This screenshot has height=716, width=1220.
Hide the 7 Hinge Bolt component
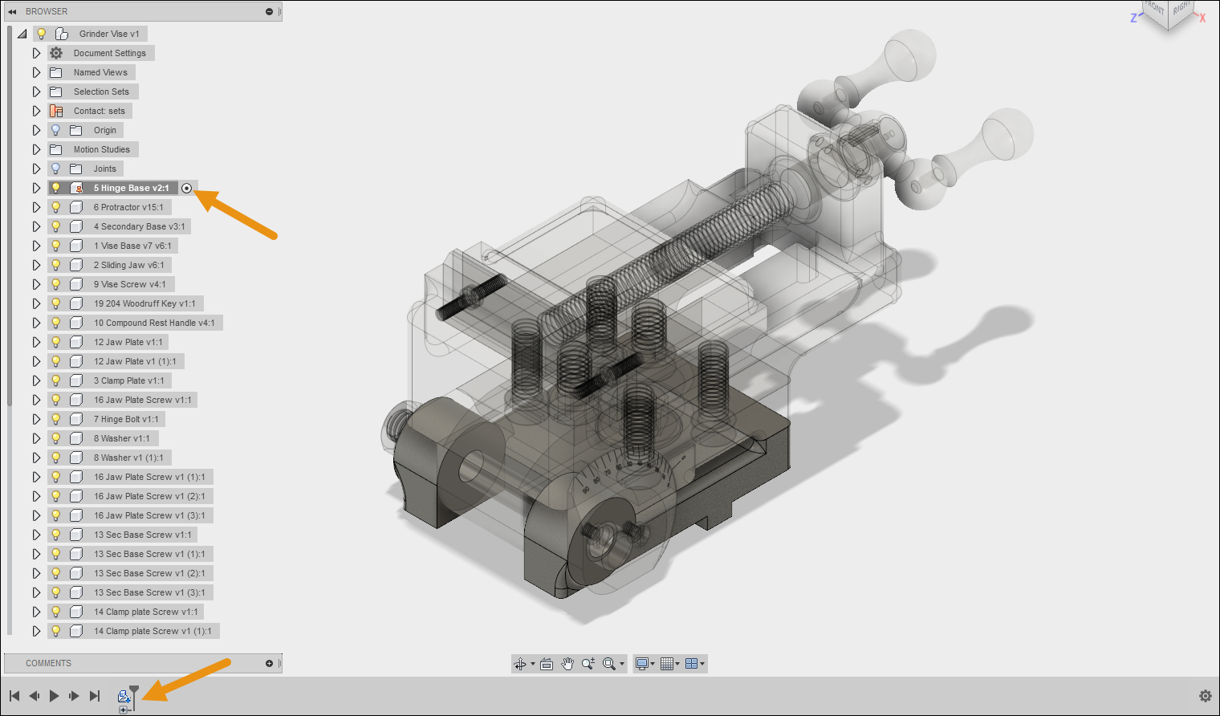(x=55, y=419)
